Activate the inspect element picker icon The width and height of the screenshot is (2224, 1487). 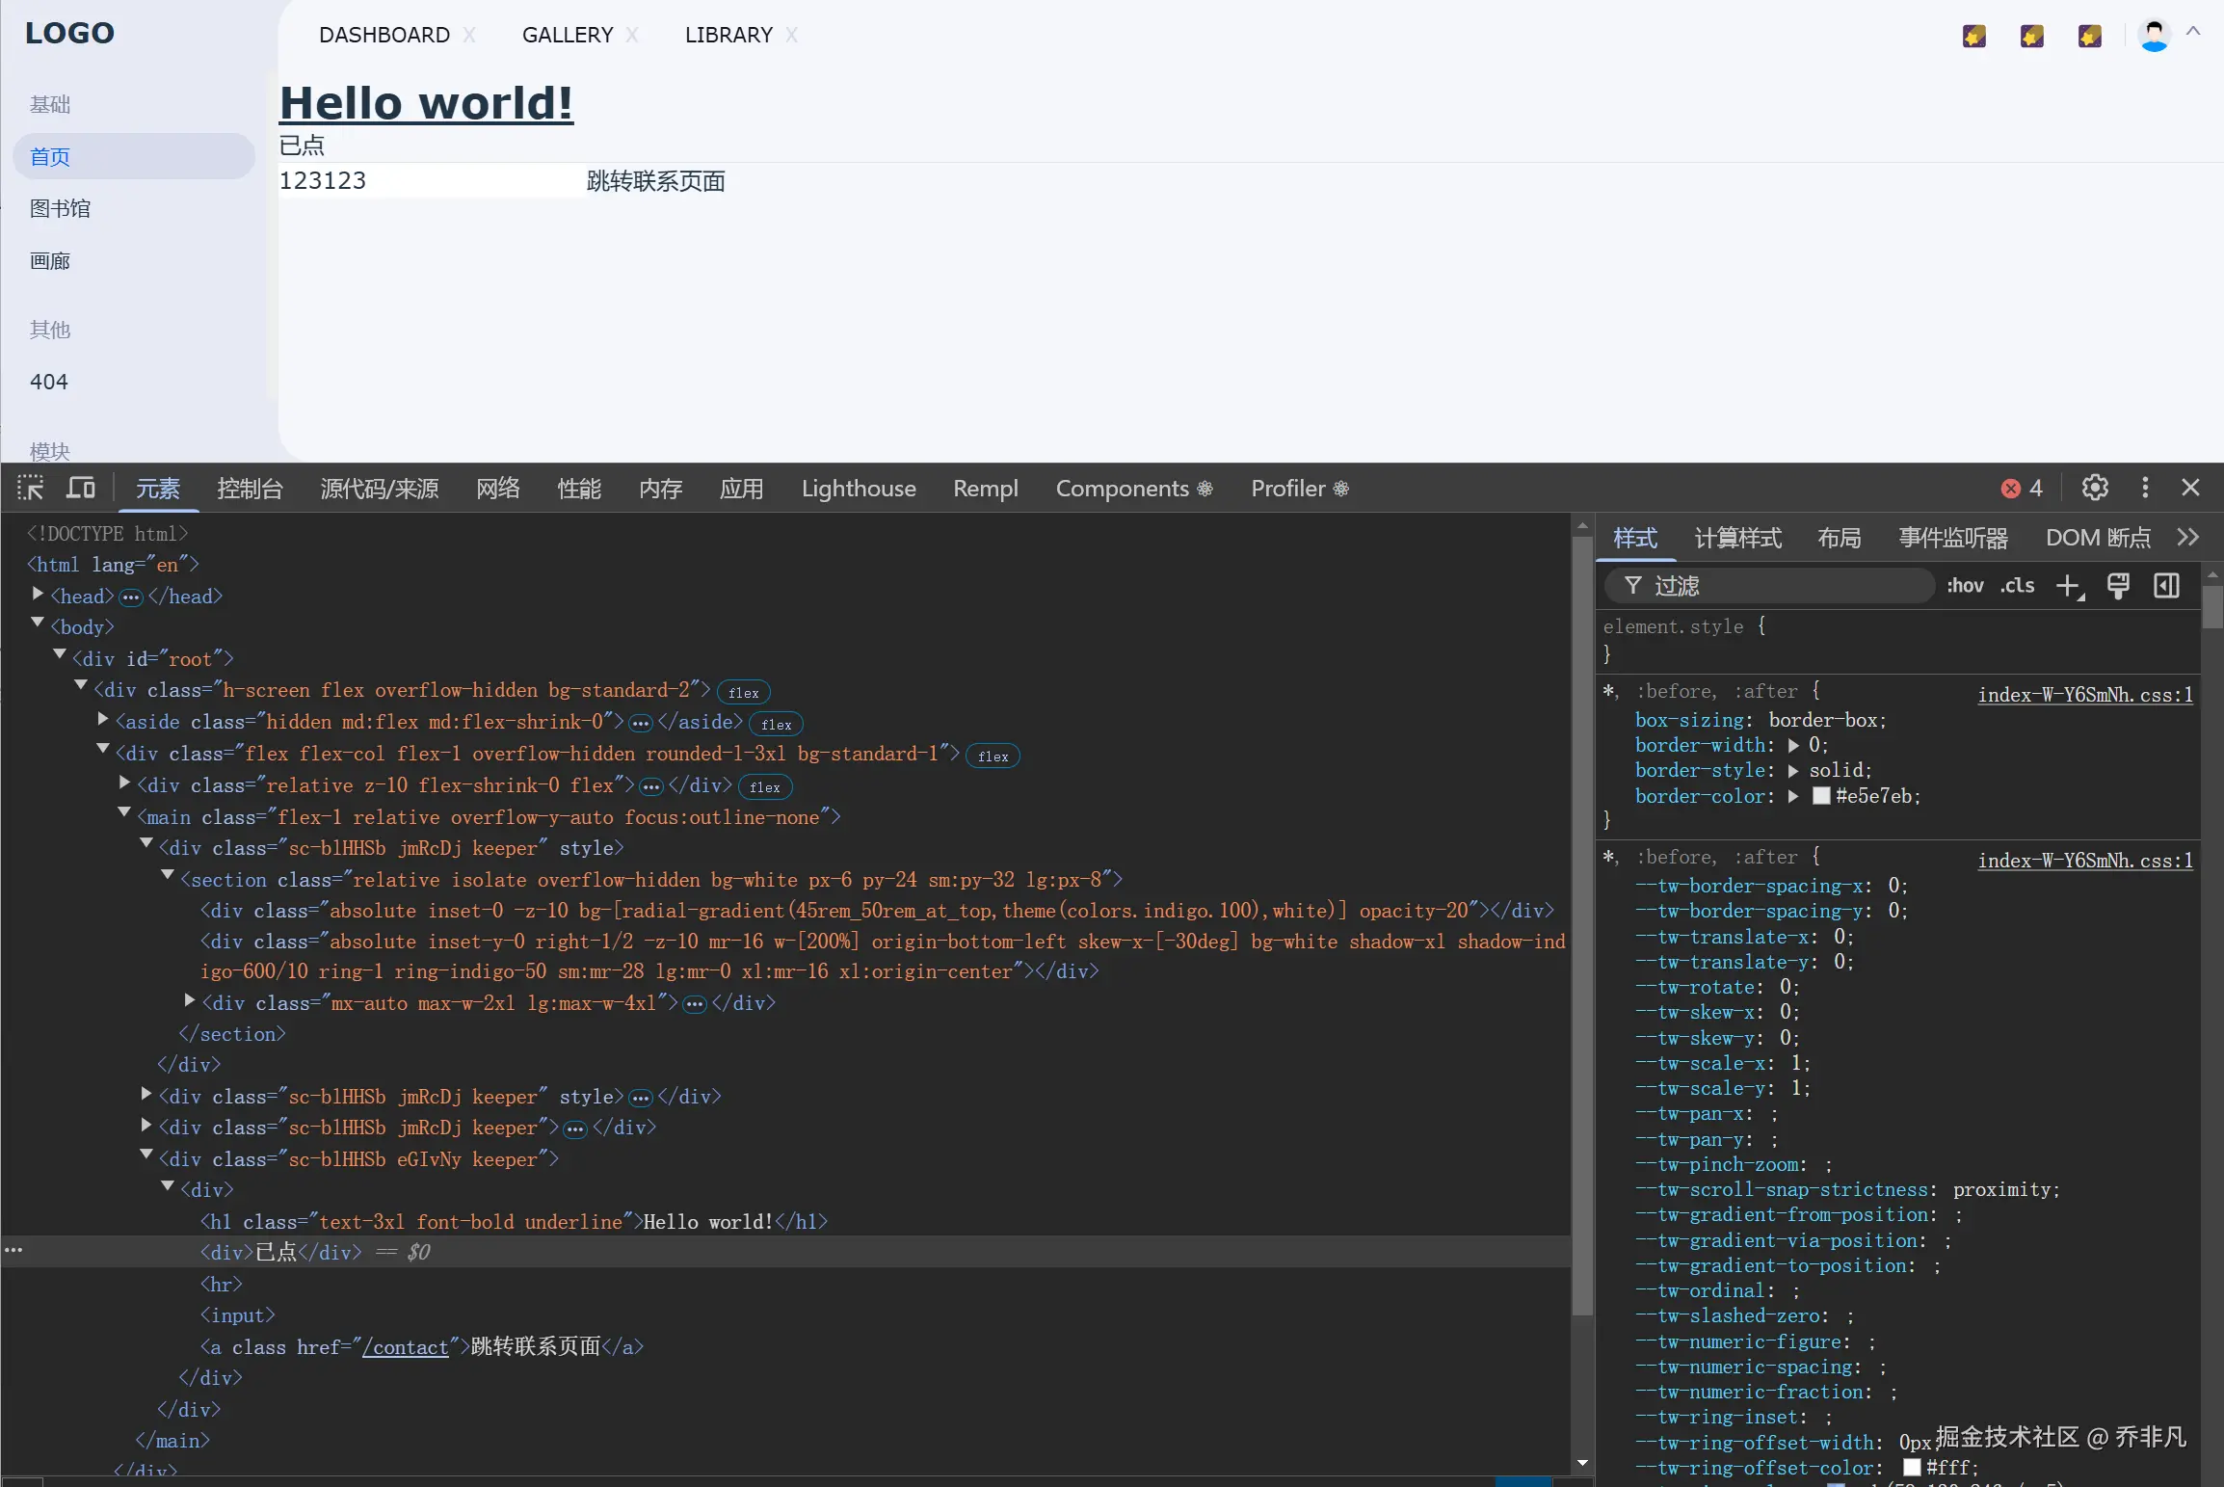(31, 488)
